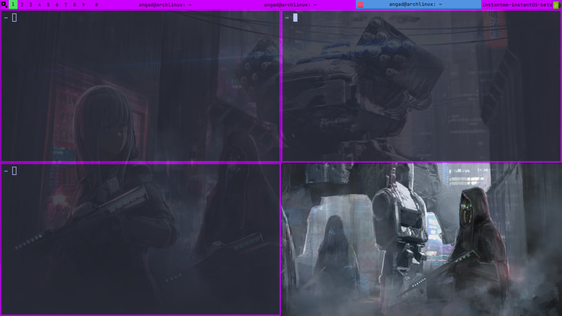Switch to tag 3
The width and height of the screenshot is (562, 316).
(x=31, y=4)
